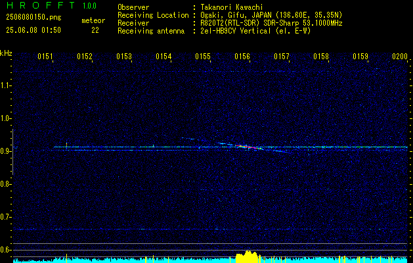
Task: Click the 0.9 frequency axis label
Action: pyautogui.click(x=5, y=151)
